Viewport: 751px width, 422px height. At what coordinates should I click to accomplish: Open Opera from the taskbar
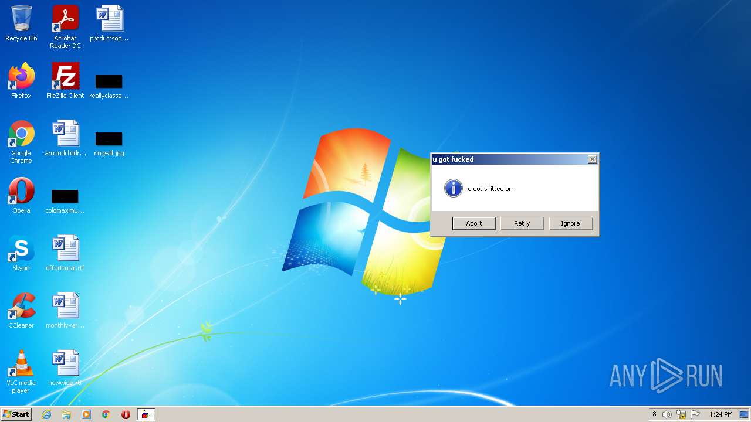tap(126, 414)
